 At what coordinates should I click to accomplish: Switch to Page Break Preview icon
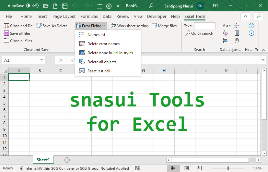point(199,168)
